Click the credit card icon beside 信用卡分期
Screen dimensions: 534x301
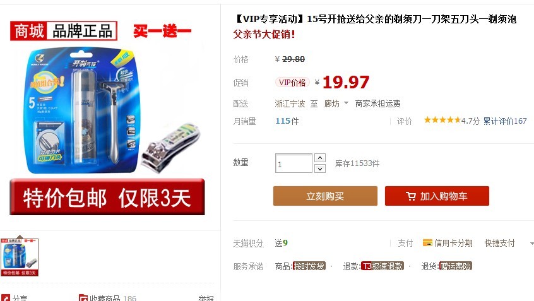427,243
